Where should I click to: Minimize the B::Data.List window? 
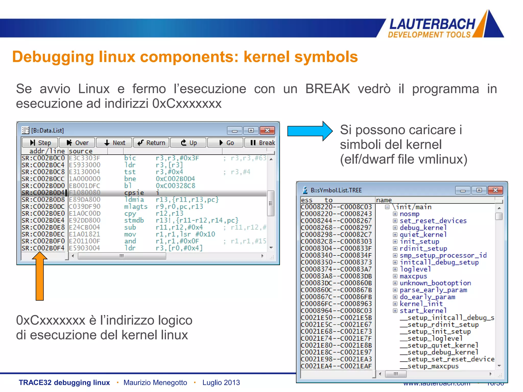point(235,130)
